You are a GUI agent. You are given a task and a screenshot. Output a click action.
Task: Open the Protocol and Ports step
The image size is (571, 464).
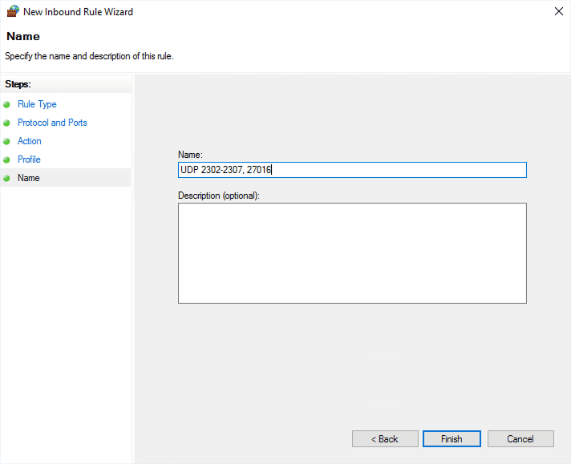pyautogui.click(x=52, y=123)
